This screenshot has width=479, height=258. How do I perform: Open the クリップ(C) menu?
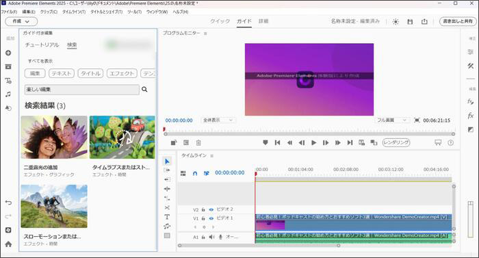(49, 12)
